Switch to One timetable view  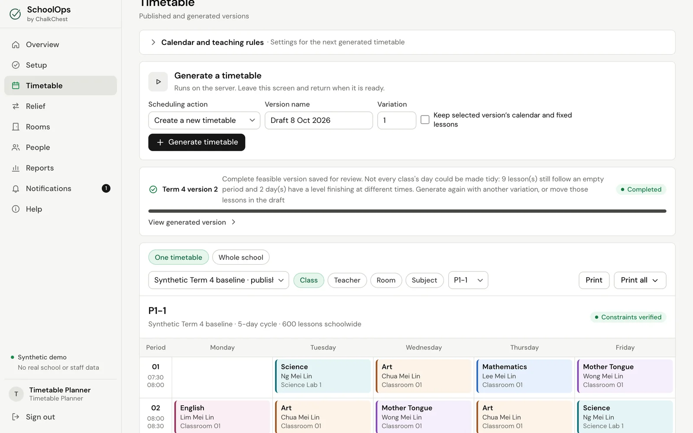point(178,257)
